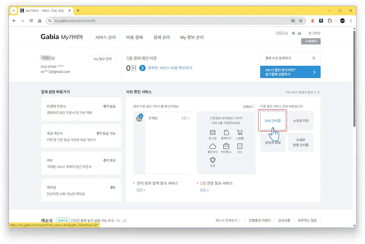
Task: Click the Gabia My가비아 logo
Action: point(62,37)
